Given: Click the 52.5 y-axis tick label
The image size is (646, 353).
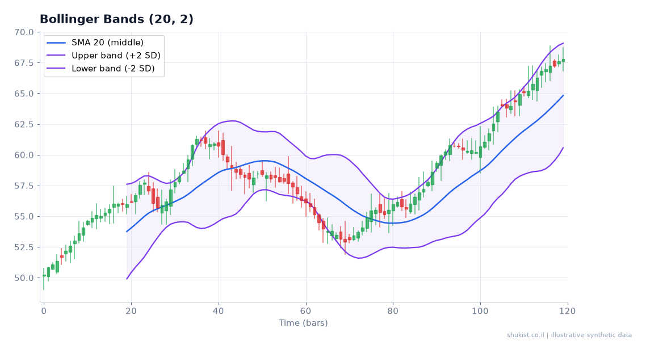Looking at the screenshot, I should [x=24, y=247].
